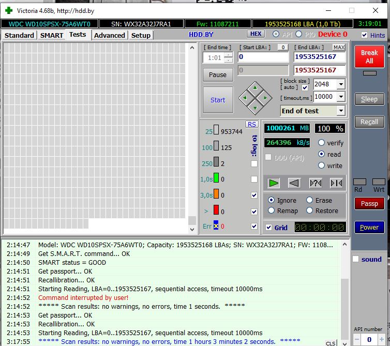Select the PIO radio button
This screenshot has height=346, width=390.
coord(299,34)
